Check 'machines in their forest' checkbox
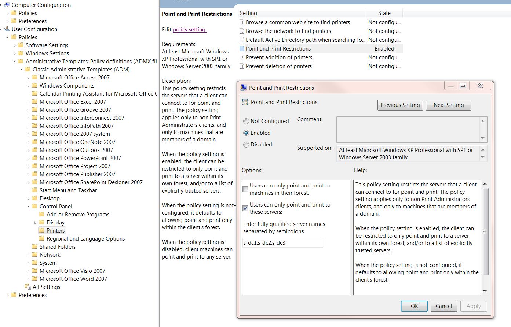 point(245,189)
